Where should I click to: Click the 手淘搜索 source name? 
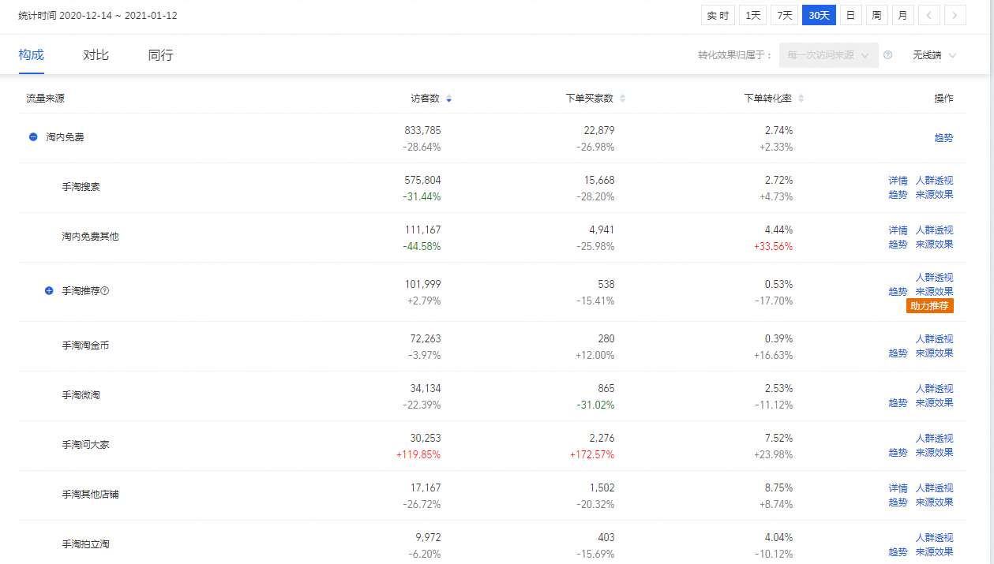coord(81,188)
